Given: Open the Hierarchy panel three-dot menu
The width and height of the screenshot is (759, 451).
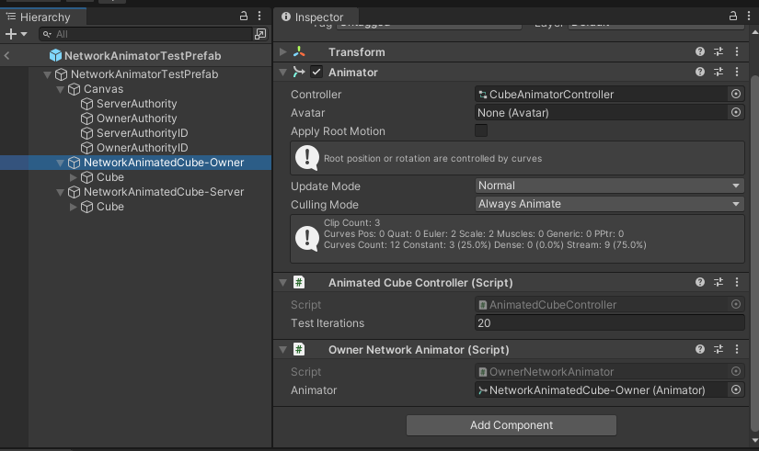Looking at the screenshot, I should tap(259, 17).
